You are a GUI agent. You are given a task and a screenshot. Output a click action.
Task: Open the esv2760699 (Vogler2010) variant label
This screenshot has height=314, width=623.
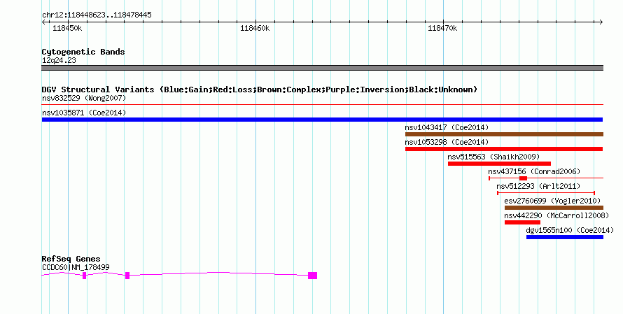point(552,201)
